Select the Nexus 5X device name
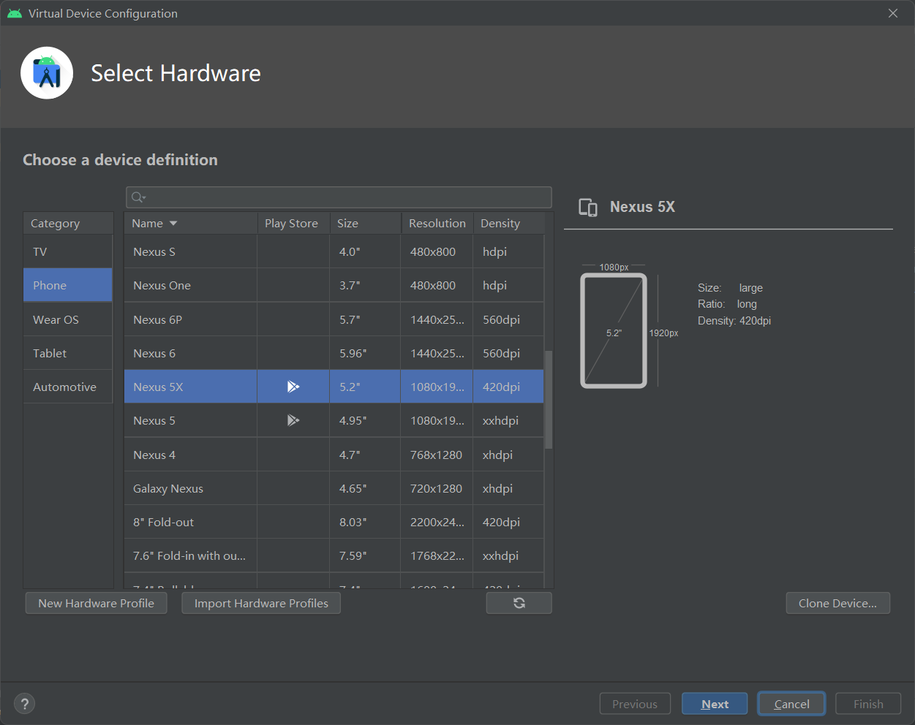This screenshot has height=725, width=915. [x=158, y=387]
